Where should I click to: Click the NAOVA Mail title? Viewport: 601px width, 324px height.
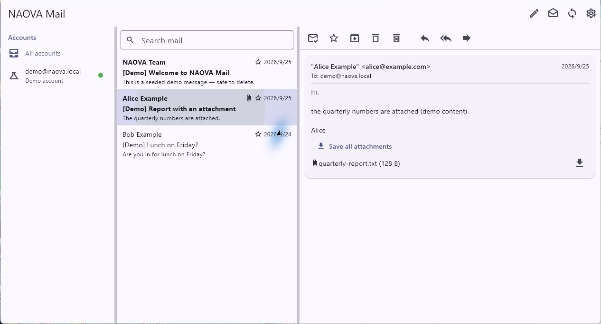[x=37, y=14]
